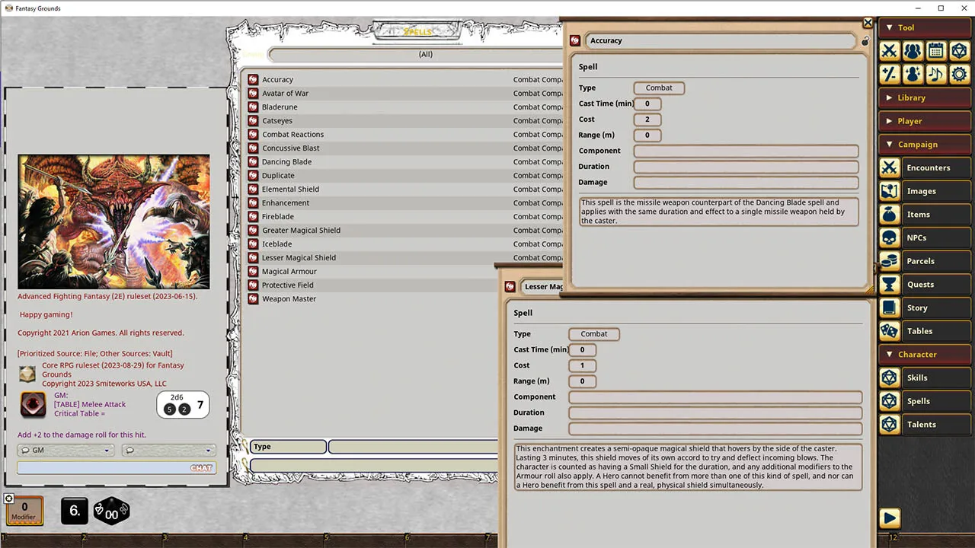This screenshot has height=548, width=975.
Task: Click the Encounters crossed-swords sidebar icon
Action: [x=889, y=167]
